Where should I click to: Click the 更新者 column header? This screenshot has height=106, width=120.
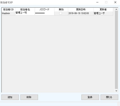103,9
